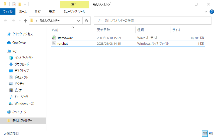Screen dimensions: 215x137
Task: Click the 2 個の項目 status text
Action: click(x=11, y=133)
